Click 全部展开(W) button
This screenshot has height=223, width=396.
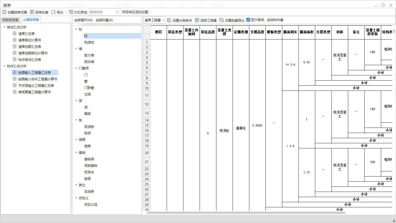coord(83,20)
